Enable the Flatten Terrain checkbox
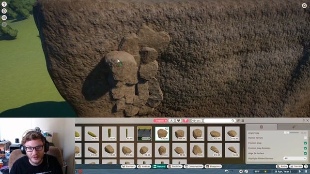This screenshot has width=310, height=174. pos(306,138)
